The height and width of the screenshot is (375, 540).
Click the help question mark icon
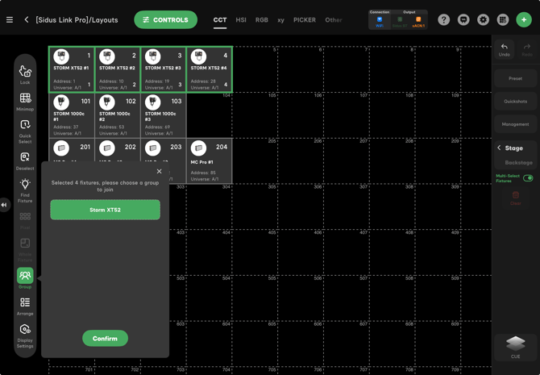(444, 19)
